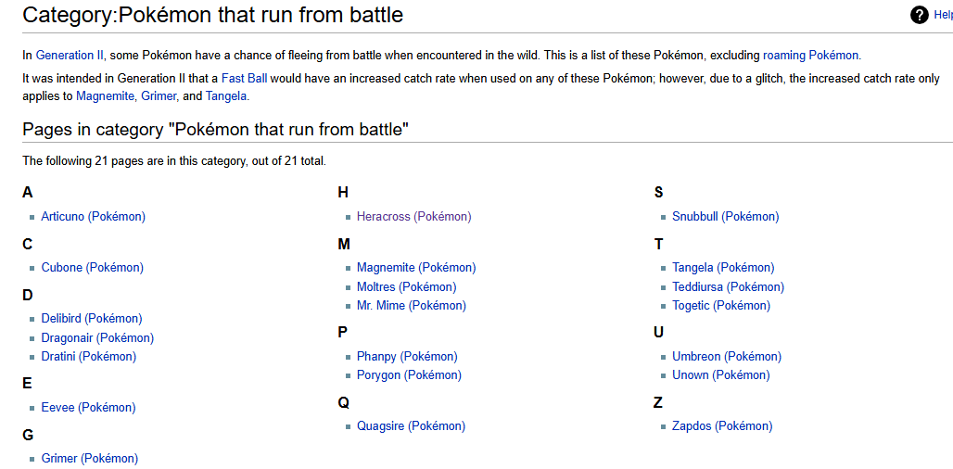Open the Grimer link in the intro paragraph
Screen dimensions: 953x469
pos(158,96)
